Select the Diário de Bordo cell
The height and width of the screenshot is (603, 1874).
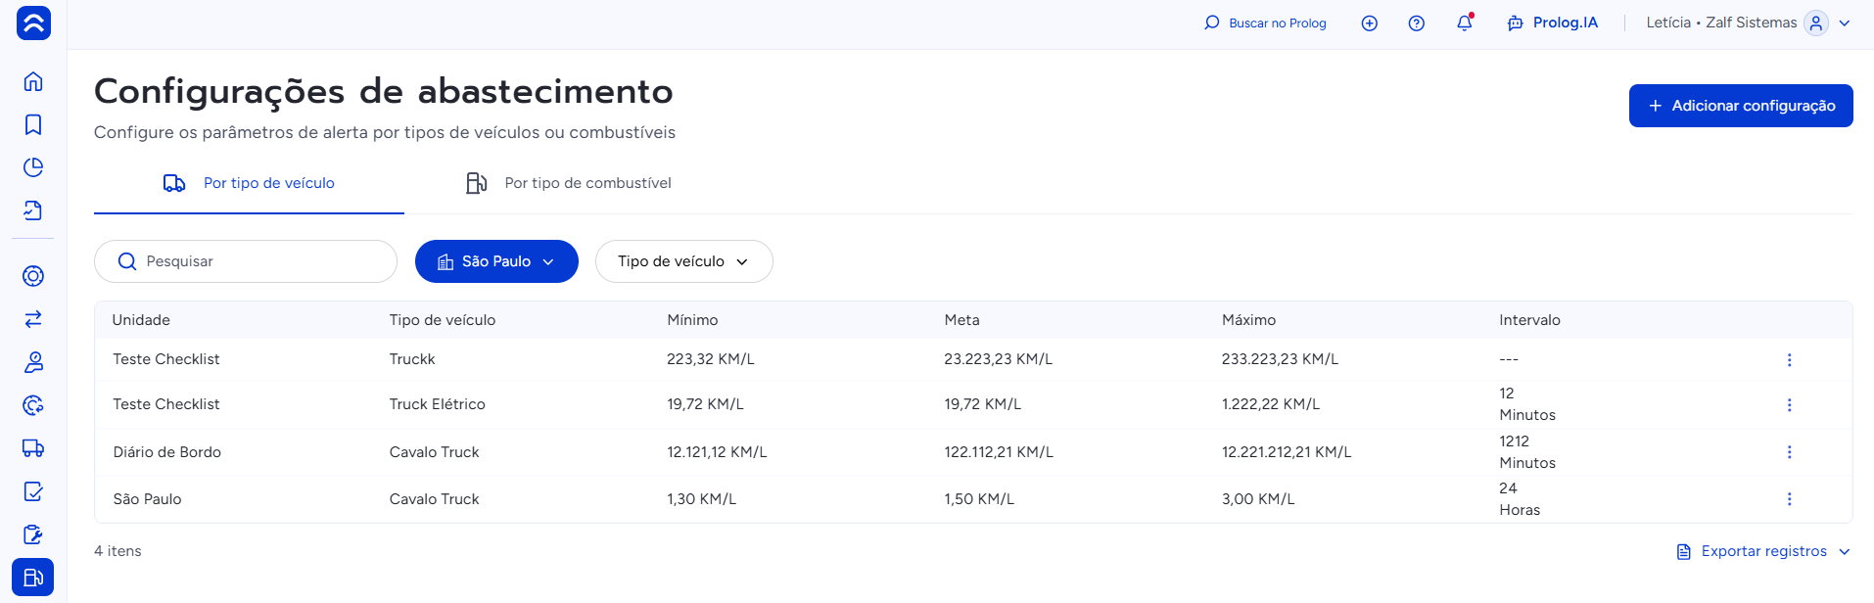point(166,452)
